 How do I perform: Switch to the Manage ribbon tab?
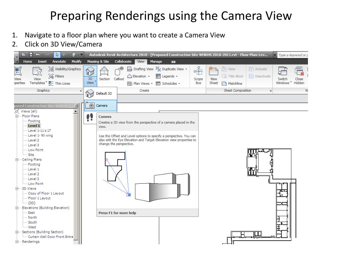tap(156, 62)
